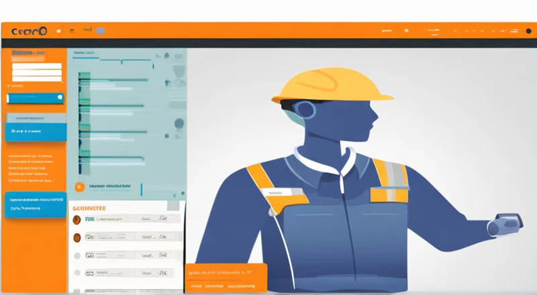Click the brown avatar icon on second list row
537x295 pixels.
pyautogui.click(x=76, y=237)
